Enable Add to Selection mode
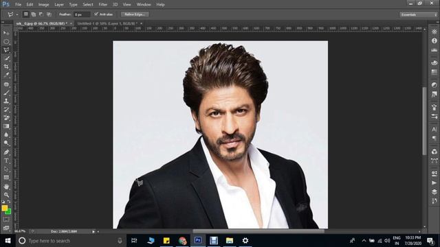The image size is (440, 247). coord(34,14)
